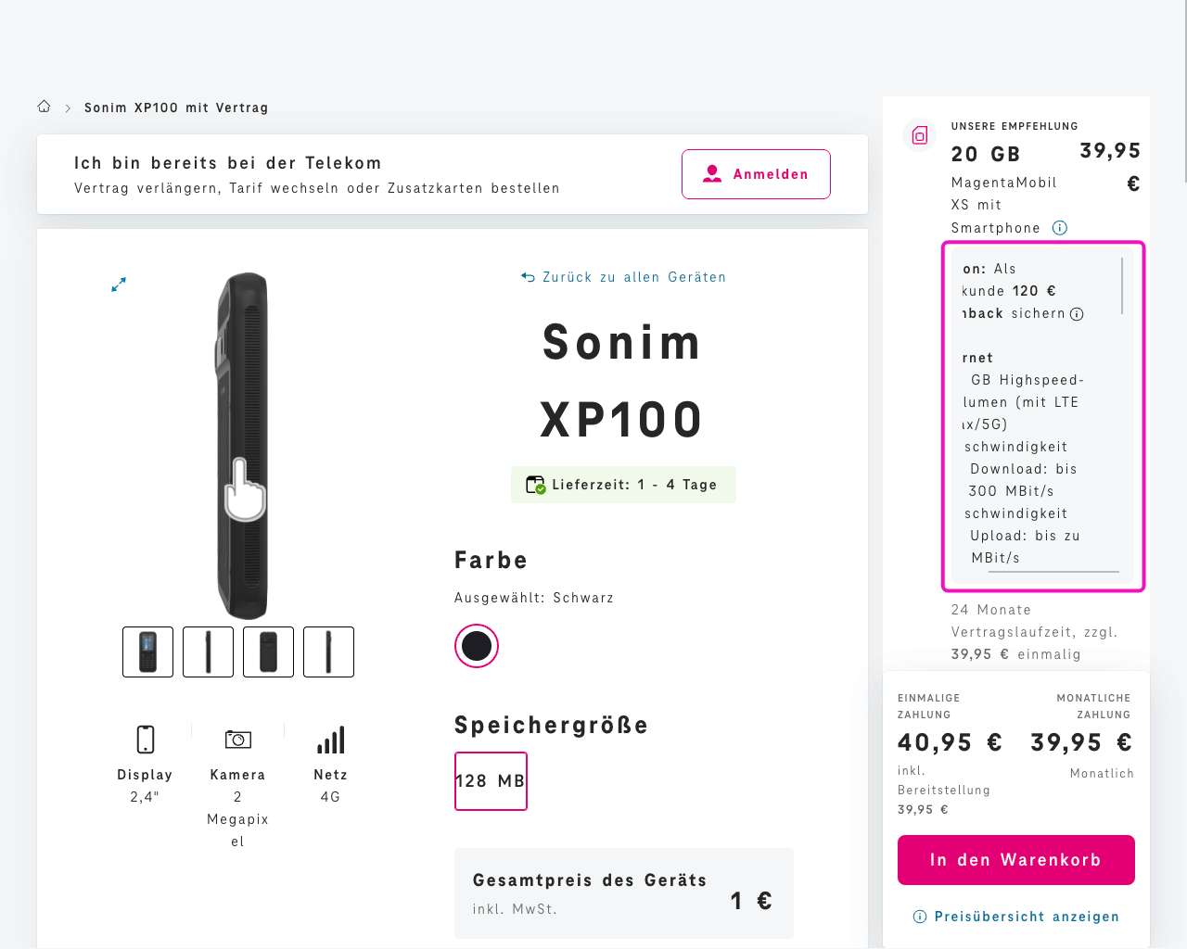Viewport: 1187px width, 949px height.
Task: Select the Schwarz color swatch
Action: [476, 646]
